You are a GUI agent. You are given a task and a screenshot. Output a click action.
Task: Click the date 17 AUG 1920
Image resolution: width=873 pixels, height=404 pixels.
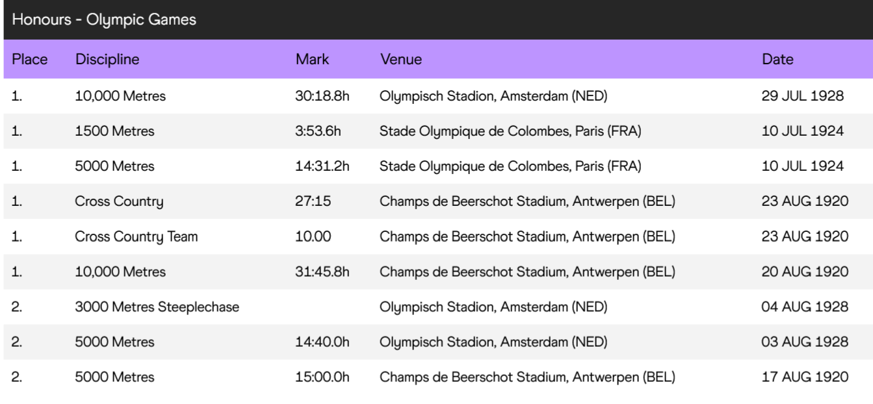805,377
